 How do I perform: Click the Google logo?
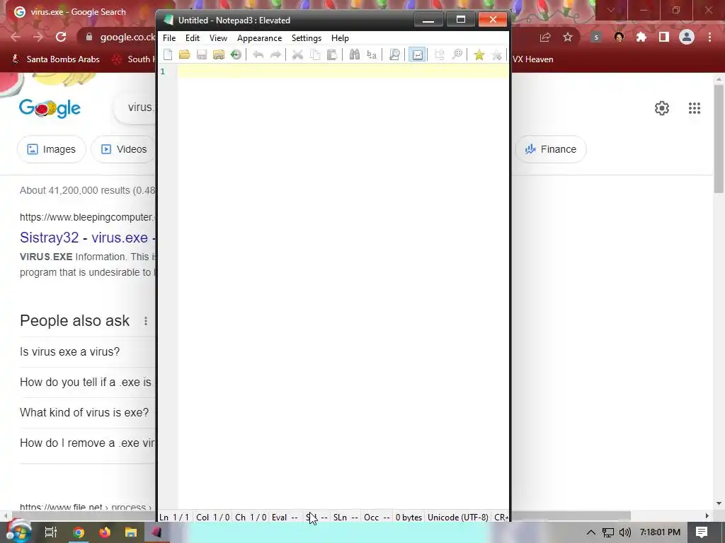coord(50,108)
